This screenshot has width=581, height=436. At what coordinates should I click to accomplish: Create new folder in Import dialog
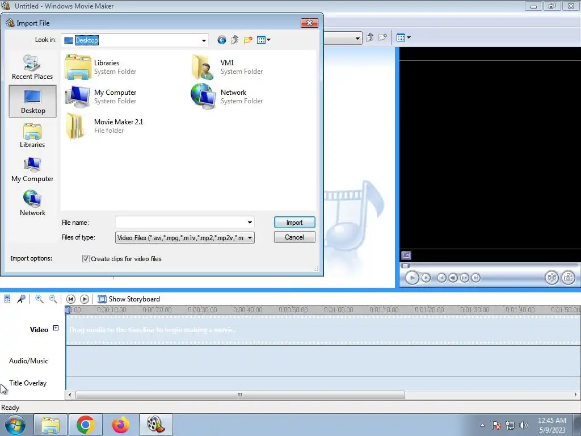[x=248, y=40]
